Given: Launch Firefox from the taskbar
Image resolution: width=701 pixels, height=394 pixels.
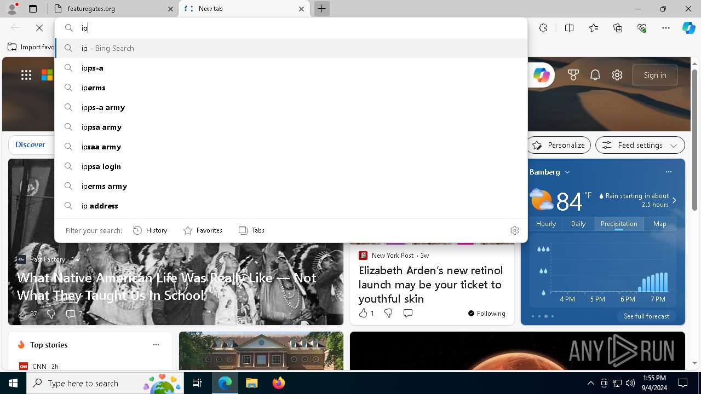Looking at the screenshot, I should tap(278, 384).
